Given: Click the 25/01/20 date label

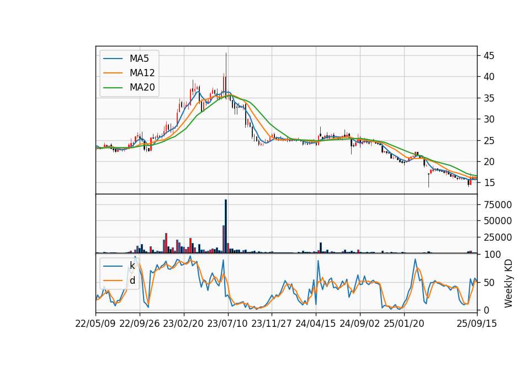Looking at the screenshot, I should 404,324.
